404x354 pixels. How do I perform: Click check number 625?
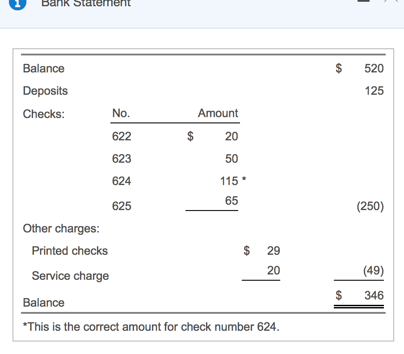click(121, 206)
